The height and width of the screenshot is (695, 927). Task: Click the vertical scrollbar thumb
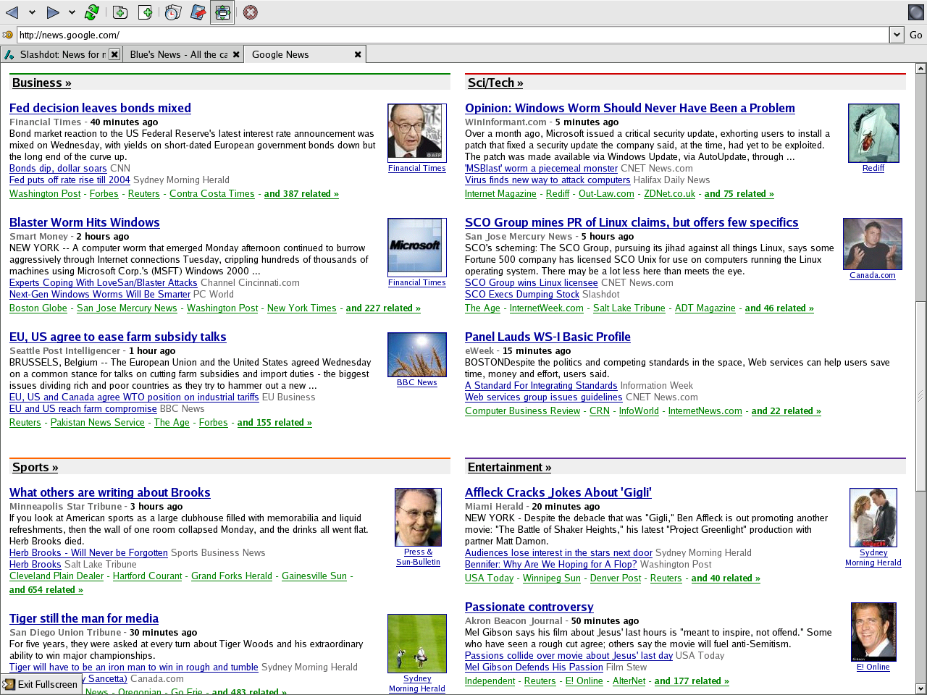click(921, 395)
